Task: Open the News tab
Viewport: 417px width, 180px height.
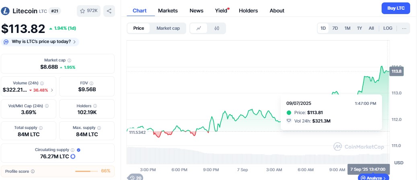Action: tap(197, 10)
